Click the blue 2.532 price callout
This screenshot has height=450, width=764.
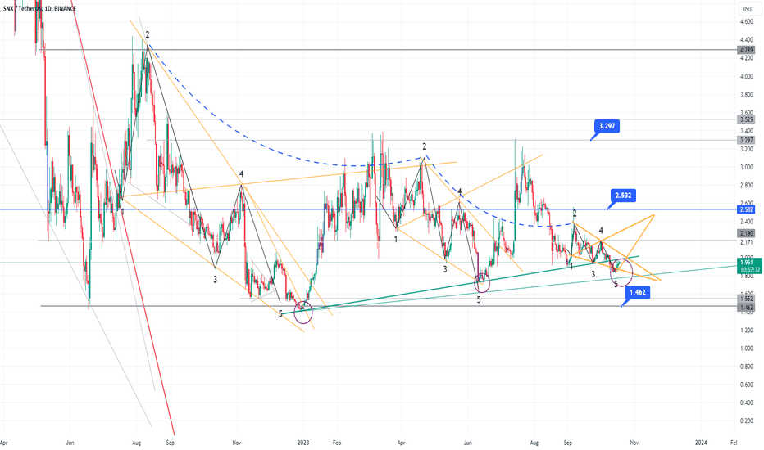[623, 196]
